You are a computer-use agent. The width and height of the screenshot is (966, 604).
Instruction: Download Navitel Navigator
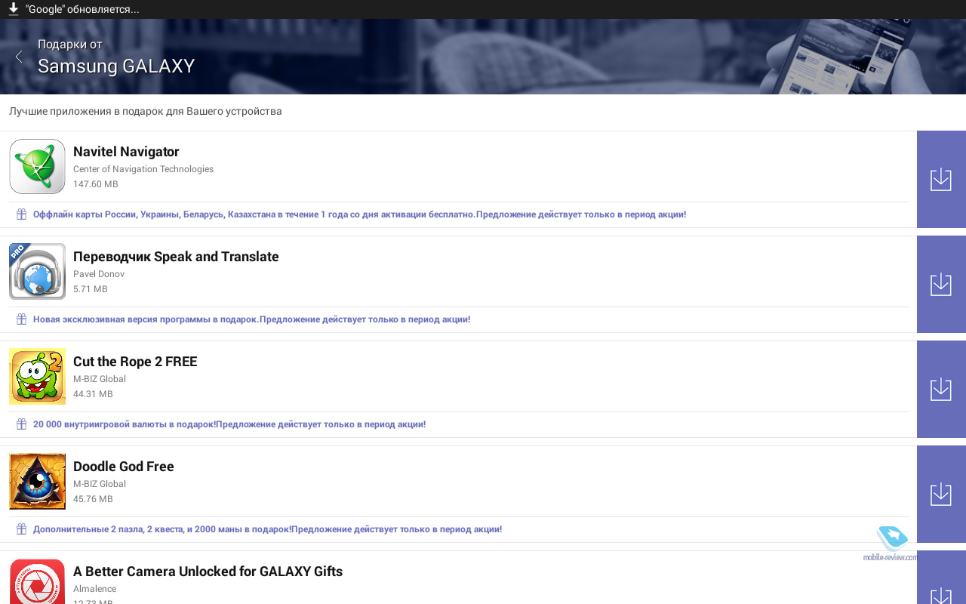pyautogui.click(x=941, y=179)
